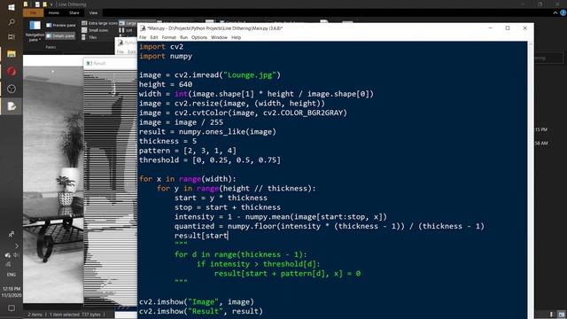Place cursor after 'result[start' in editor
This screenshot has width=567, height=319.
tap(229, 236)
